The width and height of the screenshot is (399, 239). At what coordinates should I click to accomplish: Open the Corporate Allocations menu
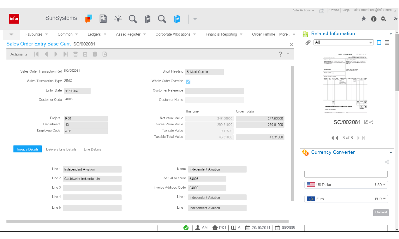click(176, 34)
